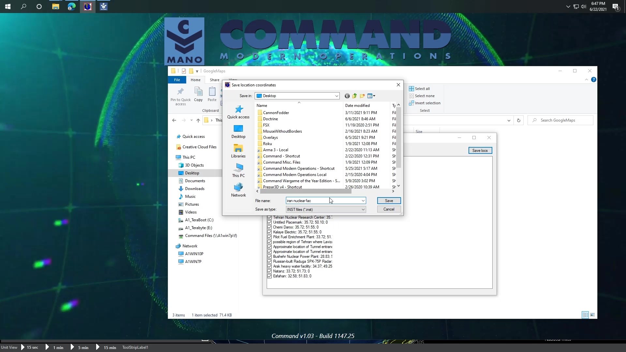Image resolution: width=626 pixels, height=352 pixels.
Task: Click Invert selection in Explorer ribbon
Action: coord(425,103)
